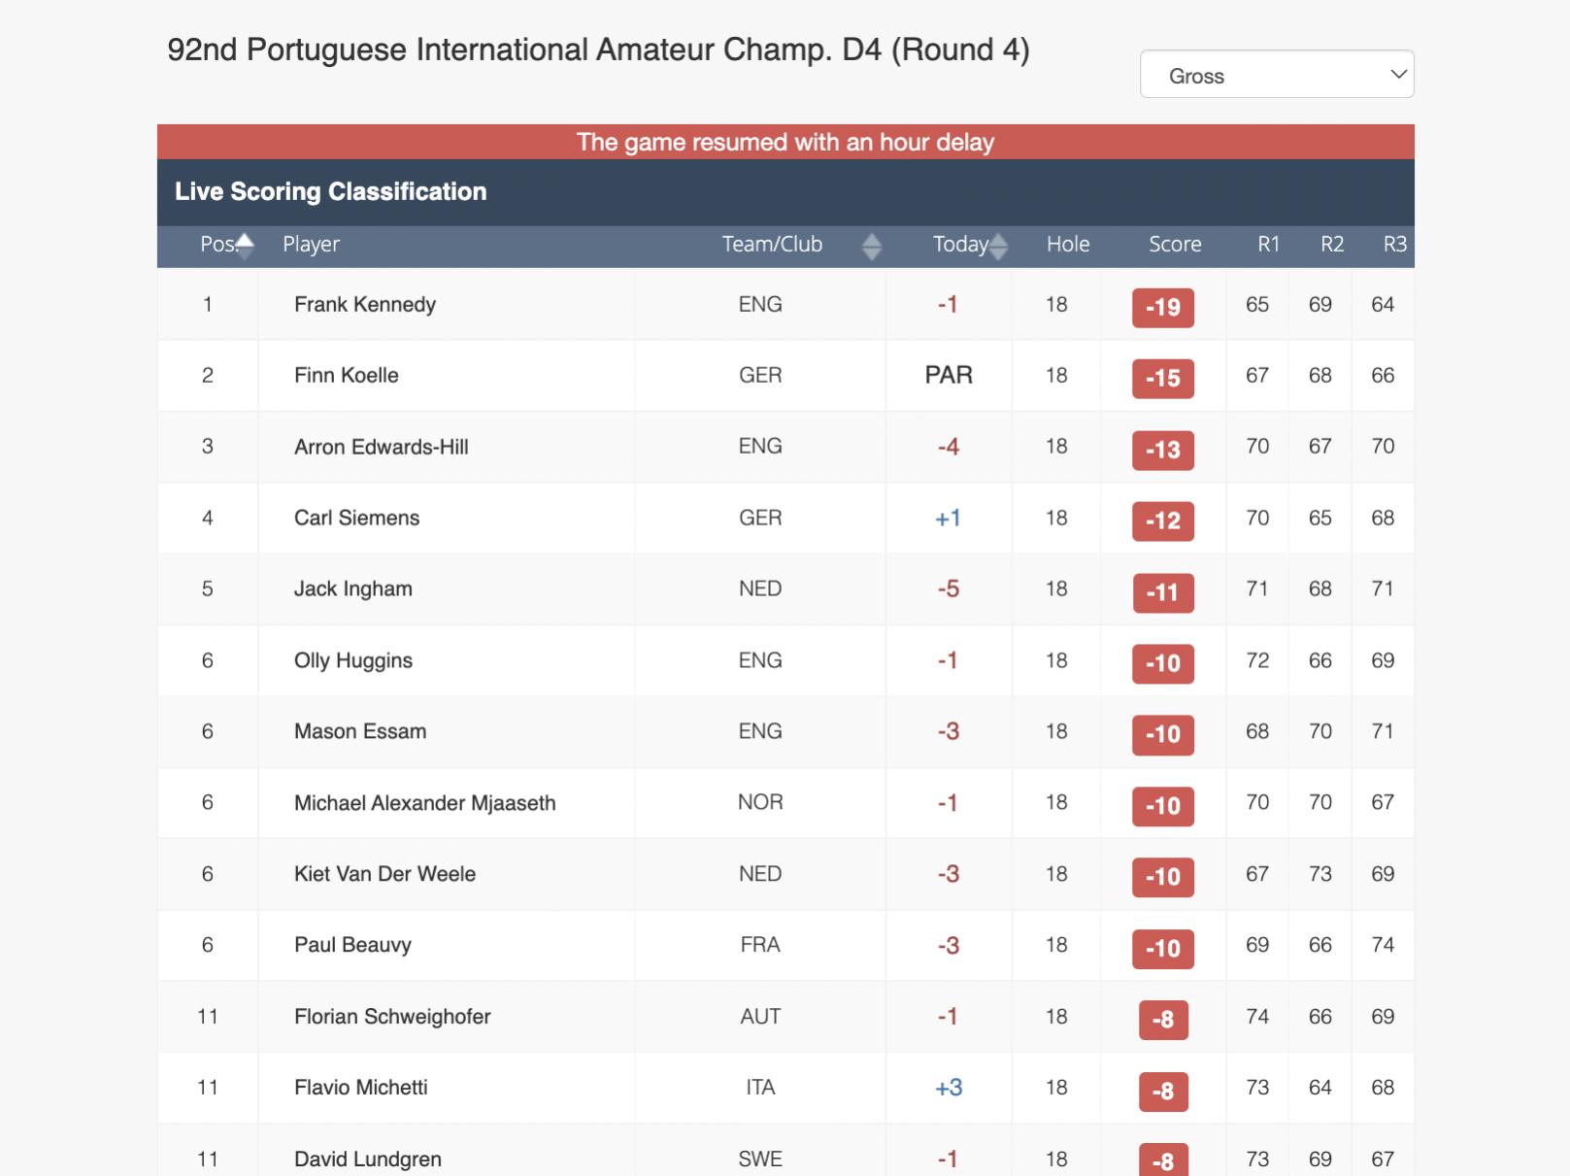Select Michael Alexander Mjaaseth's name
This screenshot has height=1176, width=1570.
(424, 803)
